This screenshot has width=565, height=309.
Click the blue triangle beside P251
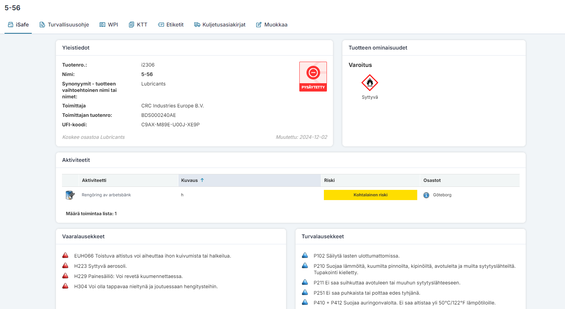(x=305, y=292)
